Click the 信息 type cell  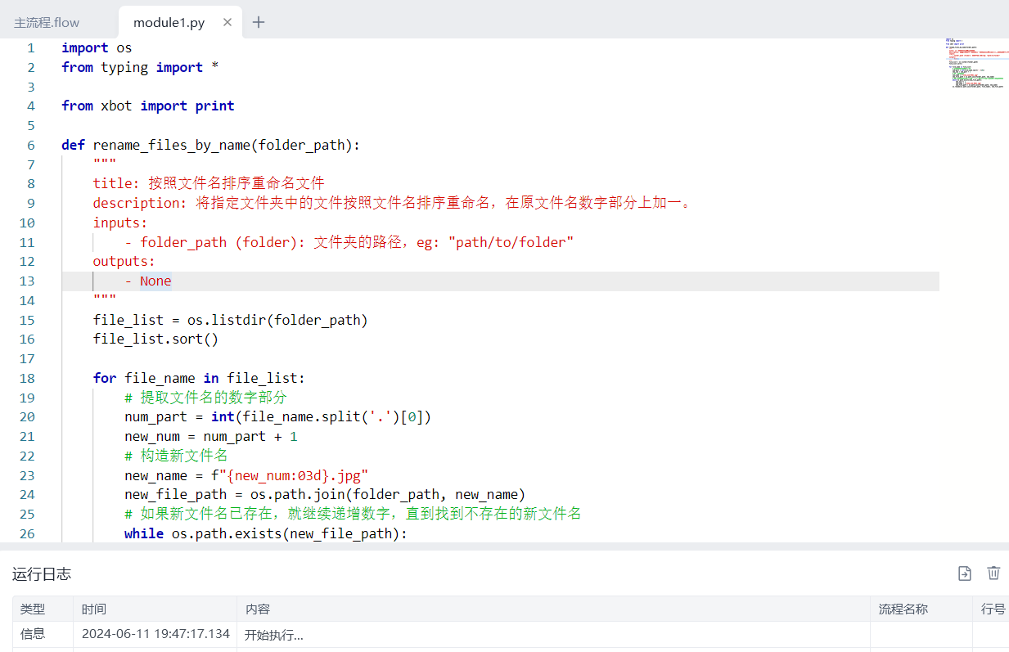point(33,634)
